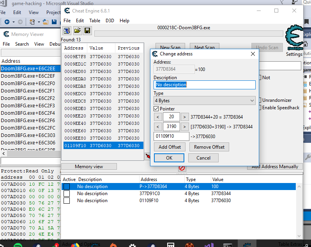The height and width of the screenshot is (247, 311).
Task: Open the D3D menu
Action: click(110, 20)
